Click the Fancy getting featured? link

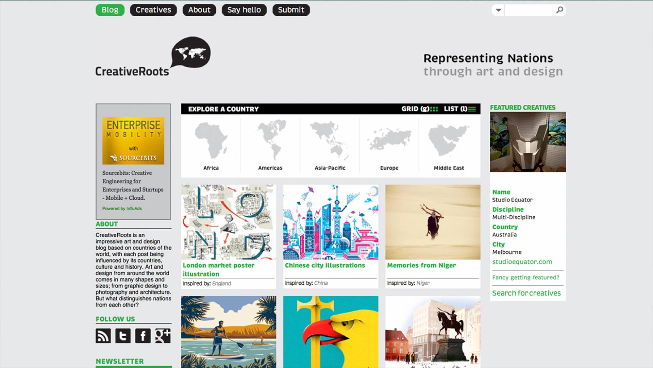pos(526,277)
